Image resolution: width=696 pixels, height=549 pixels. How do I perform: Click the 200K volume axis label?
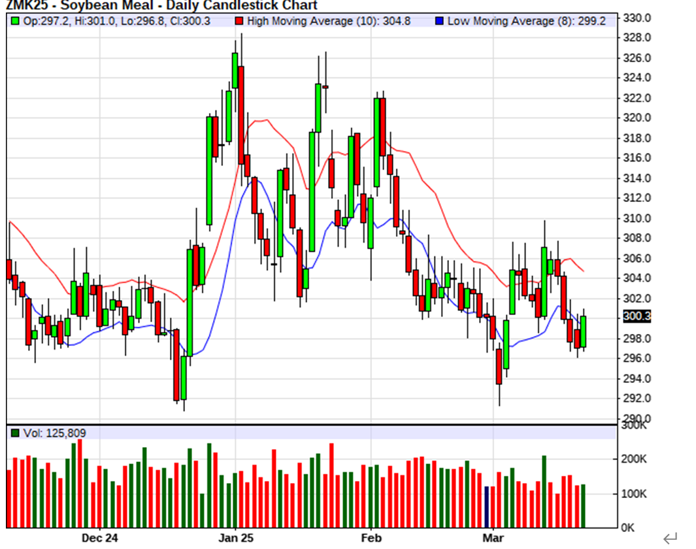point(633,459)
